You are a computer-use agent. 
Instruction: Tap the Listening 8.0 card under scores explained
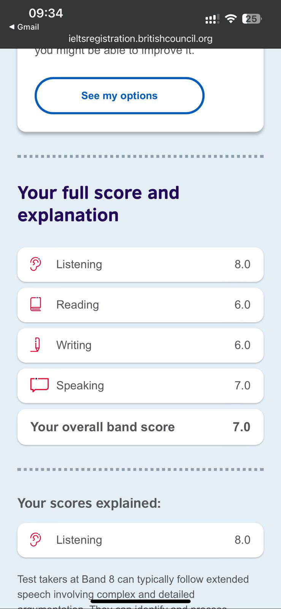tap(140, 540)
